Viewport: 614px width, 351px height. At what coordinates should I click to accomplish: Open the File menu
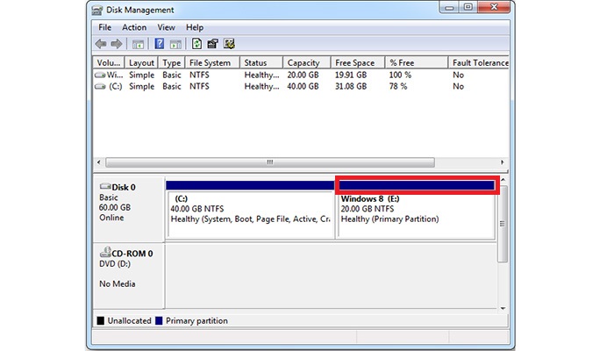click(x=105, y=27)
